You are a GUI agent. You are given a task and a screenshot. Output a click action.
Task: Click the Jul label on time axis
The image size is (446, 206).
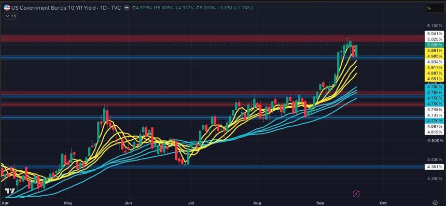coord(191,203)
